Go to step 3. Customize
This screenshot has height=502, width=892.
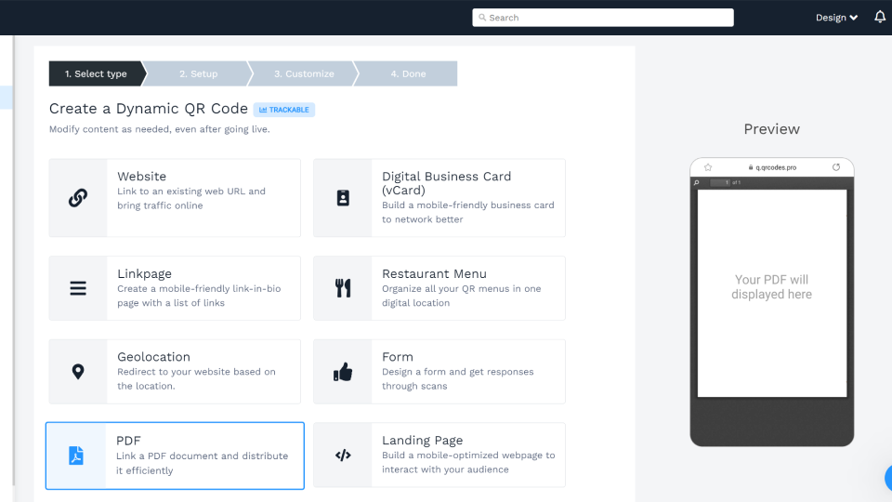point(304,73)
